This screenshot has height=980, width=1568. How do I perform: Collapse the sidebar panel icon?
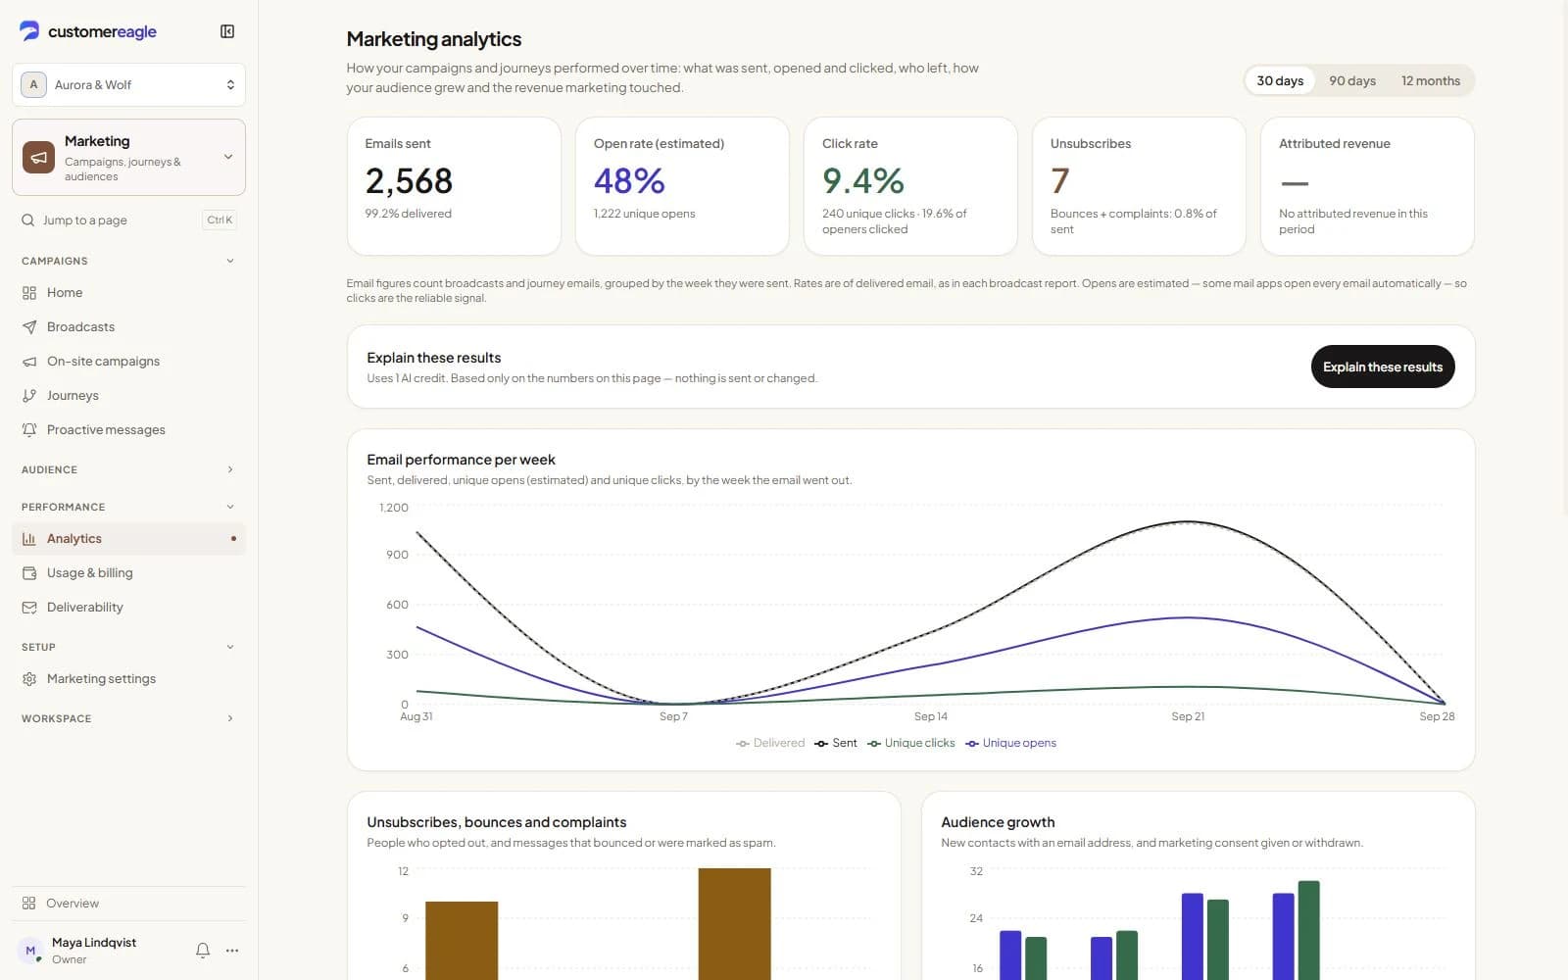pos(227,31)
